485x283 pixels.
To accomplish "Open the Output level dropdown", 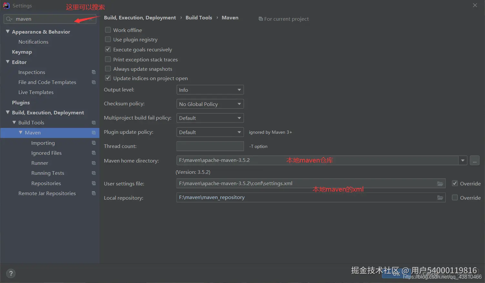I will (x=210, y=90).
